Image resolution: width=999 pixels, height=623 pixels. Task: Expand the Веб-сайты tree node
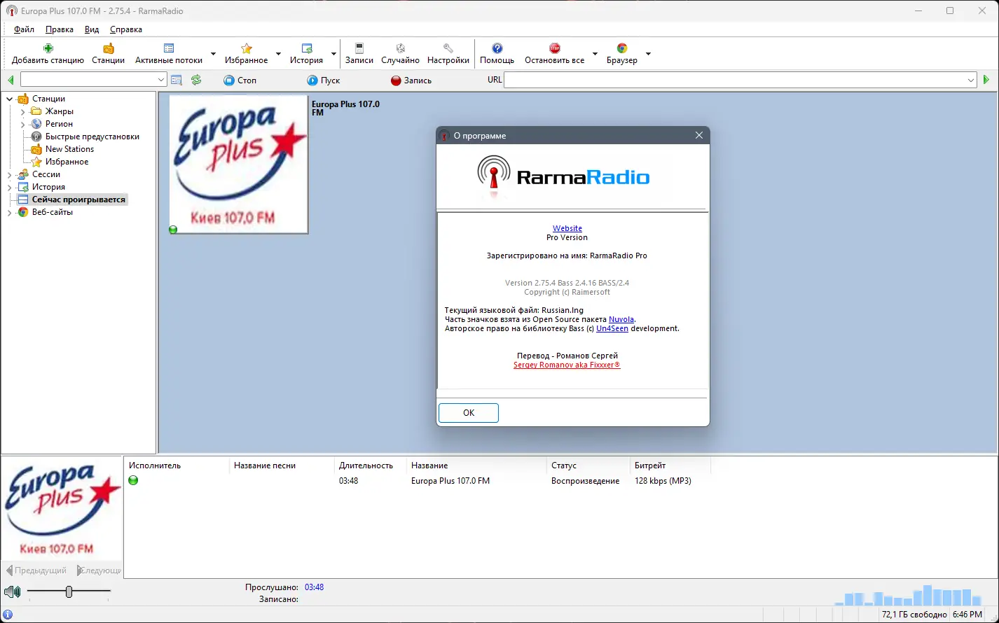(10, 212)
